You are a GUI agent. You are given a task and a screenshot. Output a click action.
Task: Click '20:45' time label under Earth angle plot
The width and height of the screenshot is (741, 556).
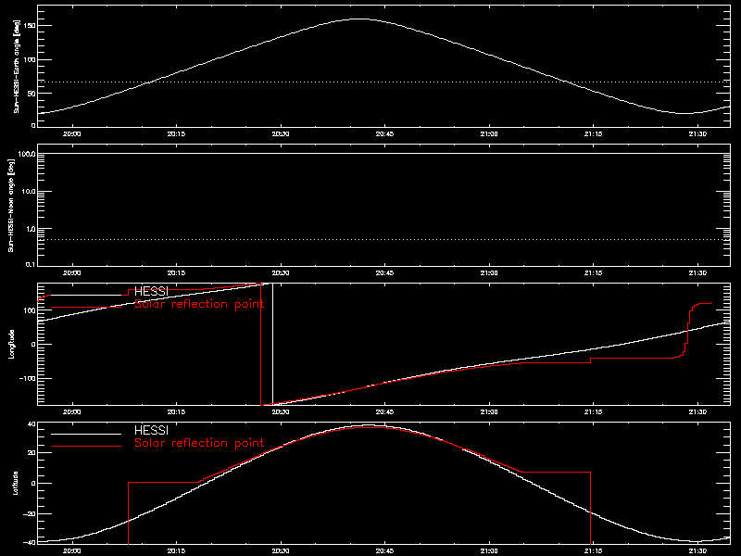click(384, 133)
